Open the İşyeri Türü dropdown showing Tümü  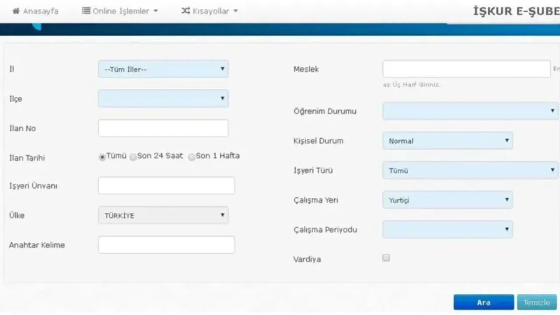tap(470, 170)
